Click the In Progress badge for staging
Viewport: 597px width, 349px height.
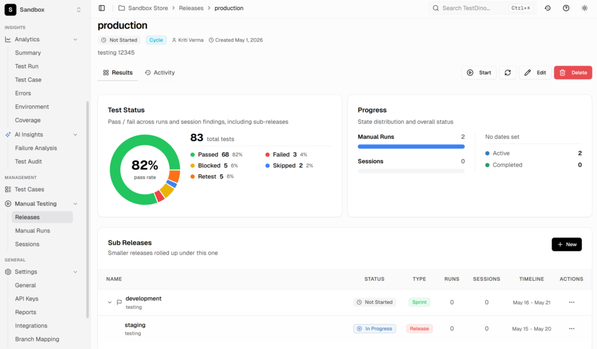pyautogui.click(x=375, y=329)
